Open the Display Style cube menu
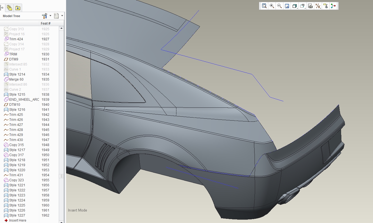The image size is (373, 223). 295,6
